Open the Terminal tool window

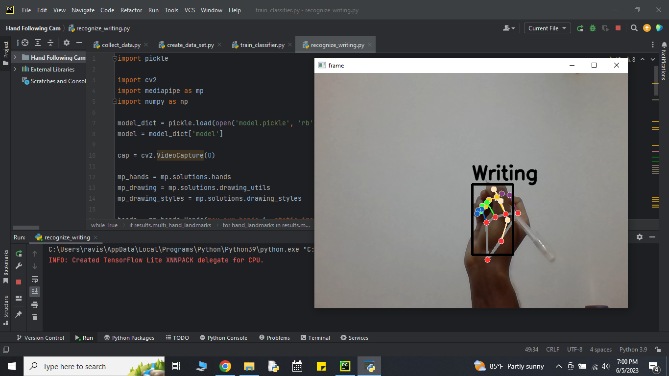(315, 338)
